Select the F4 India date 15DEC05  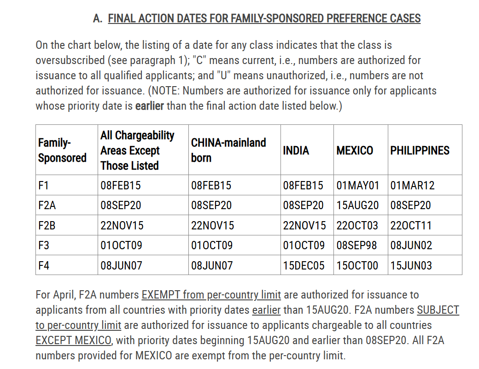pos(304,265)
